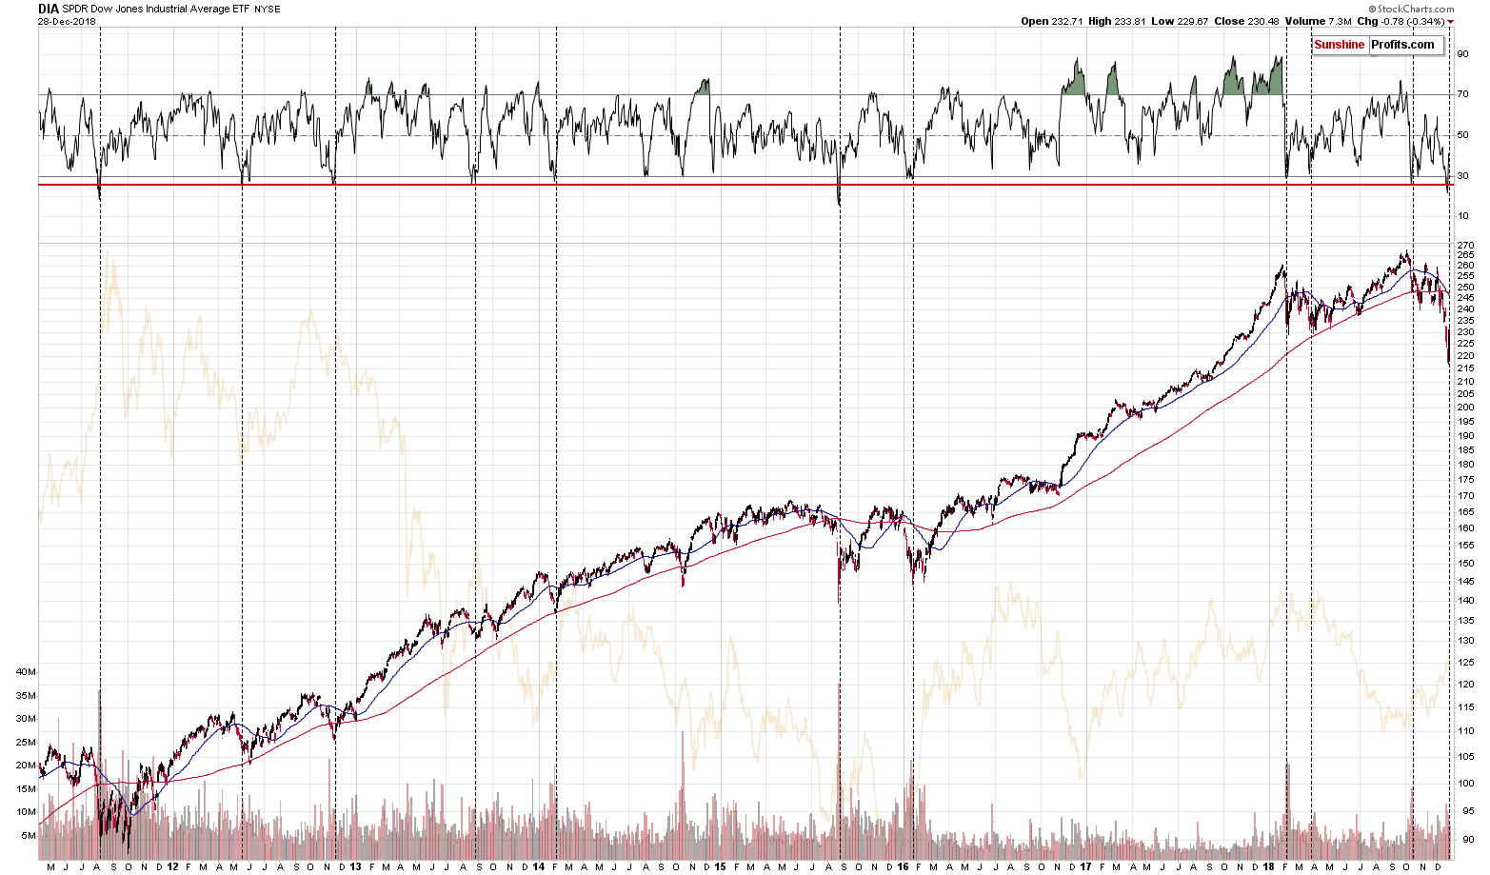Click the 10 level on RSI axis

[1462, 216]
